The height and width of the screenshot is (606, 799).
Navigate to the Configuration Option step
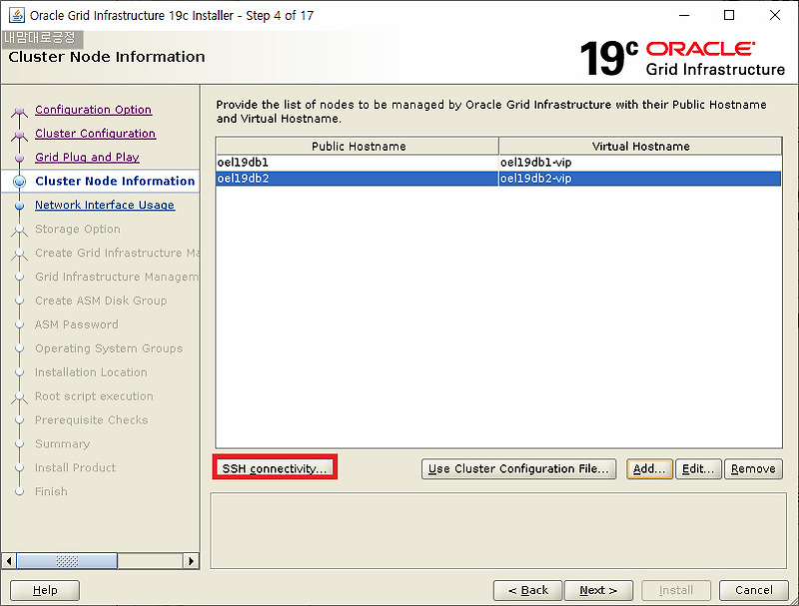[x=93, y=110]
